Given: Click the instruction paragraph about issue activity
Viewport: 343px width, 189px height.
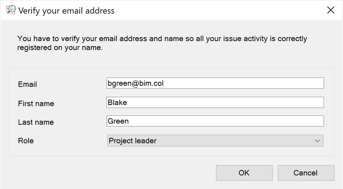Looking at the screenshot, I should [x=162, y=43].
